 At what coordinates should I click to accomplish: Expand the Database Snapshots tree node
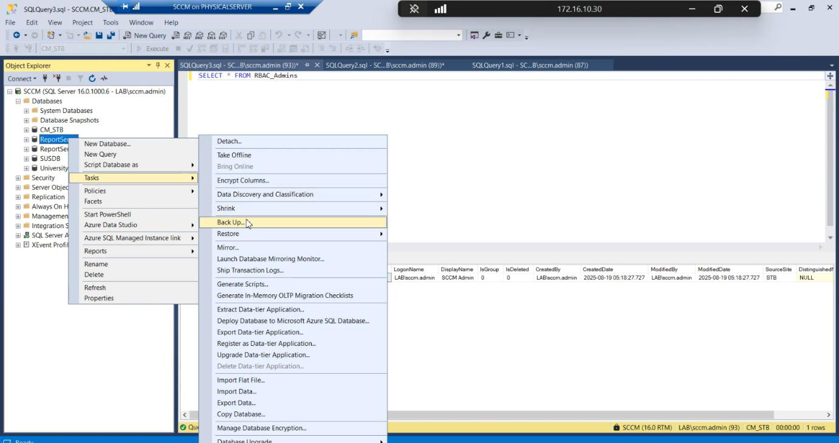tap(26, 120)
